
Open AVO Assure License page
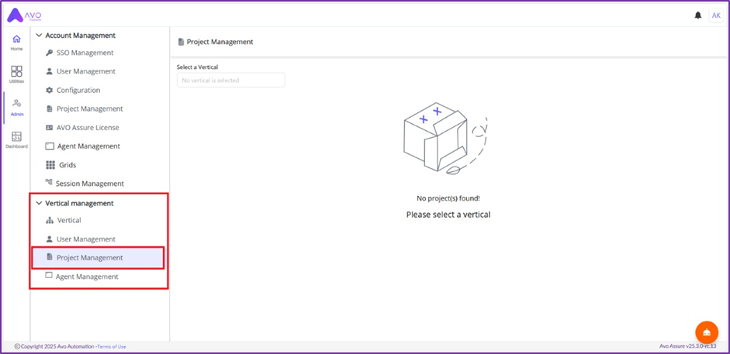(87, 127)
